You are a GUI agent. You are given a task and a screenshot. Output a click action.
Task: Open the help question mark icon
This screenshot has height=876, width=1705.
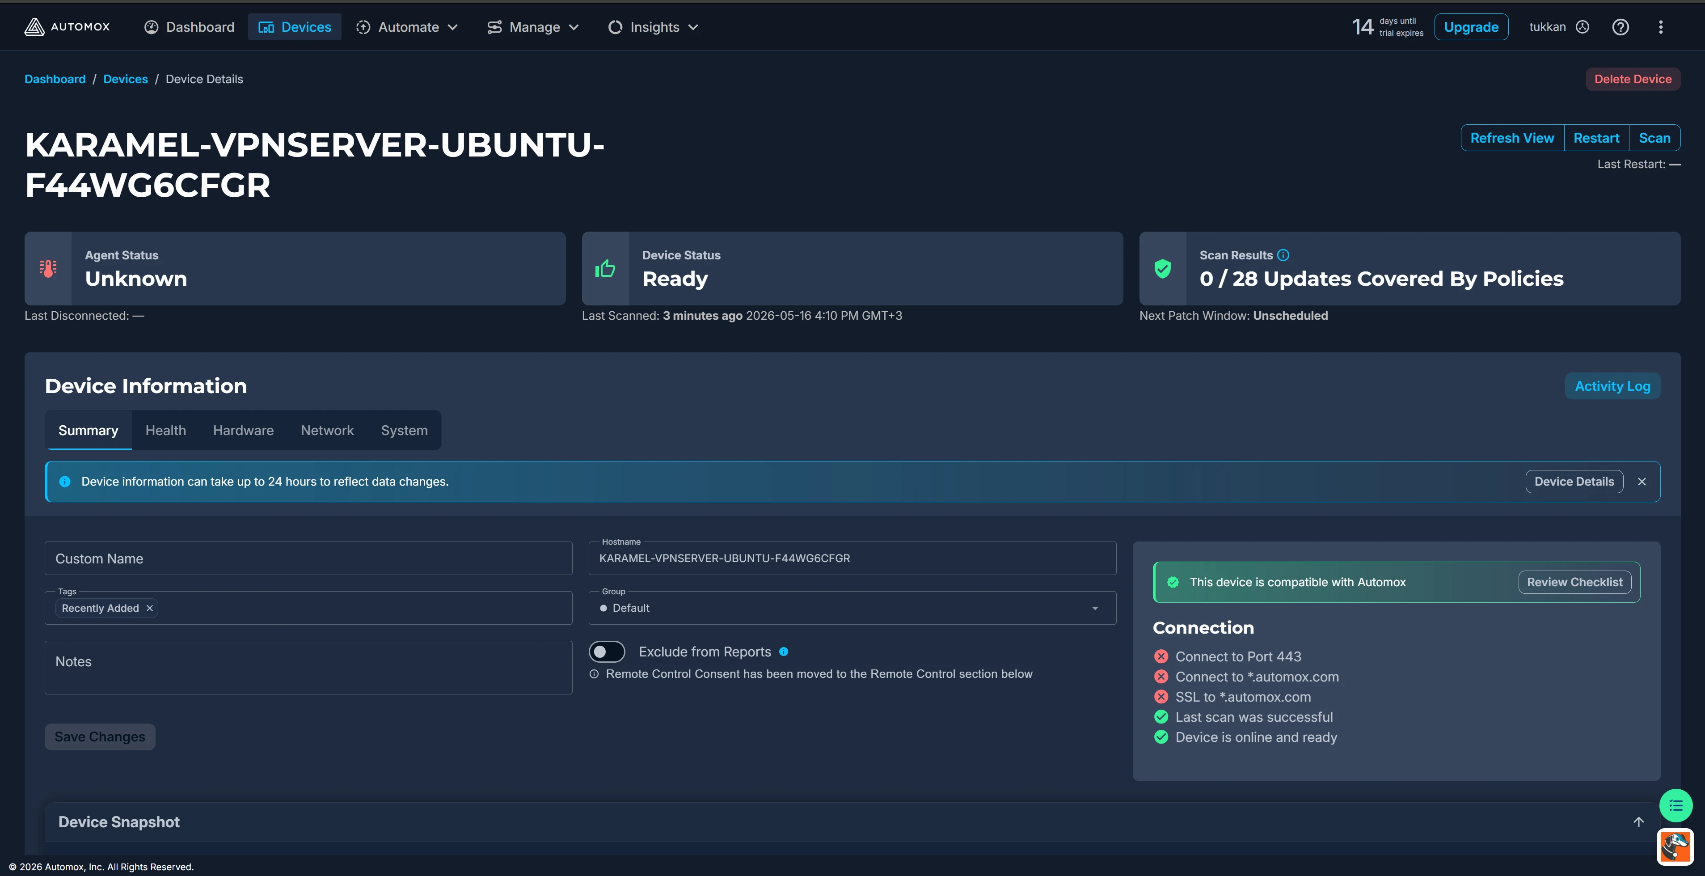pos(1620,27)
